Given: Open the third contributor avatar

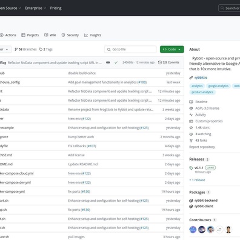Looking at the screenshot, I should point(211,230).
